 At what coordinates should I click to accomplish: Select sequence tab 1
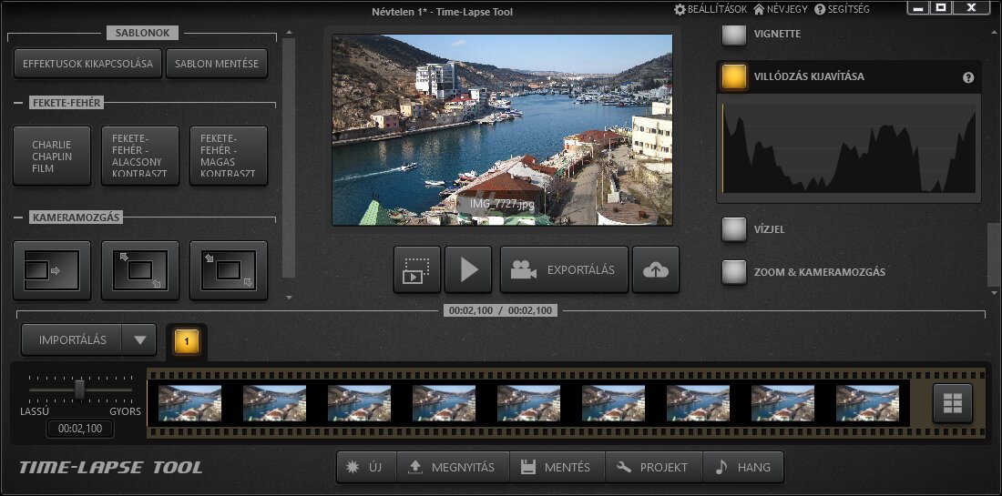(187, 341)
